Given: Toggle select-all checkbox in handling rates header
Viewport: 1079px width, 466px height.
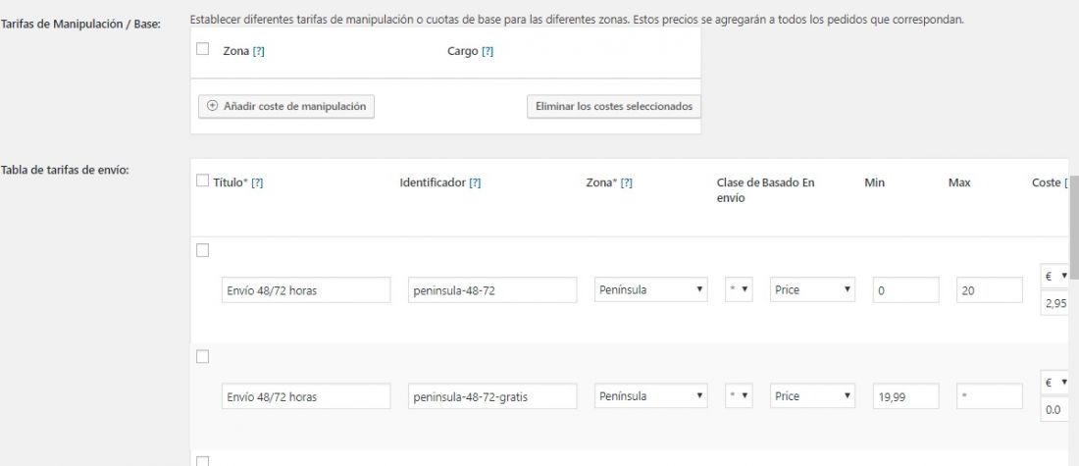Looking at the screenshot, I should (202, 49).
